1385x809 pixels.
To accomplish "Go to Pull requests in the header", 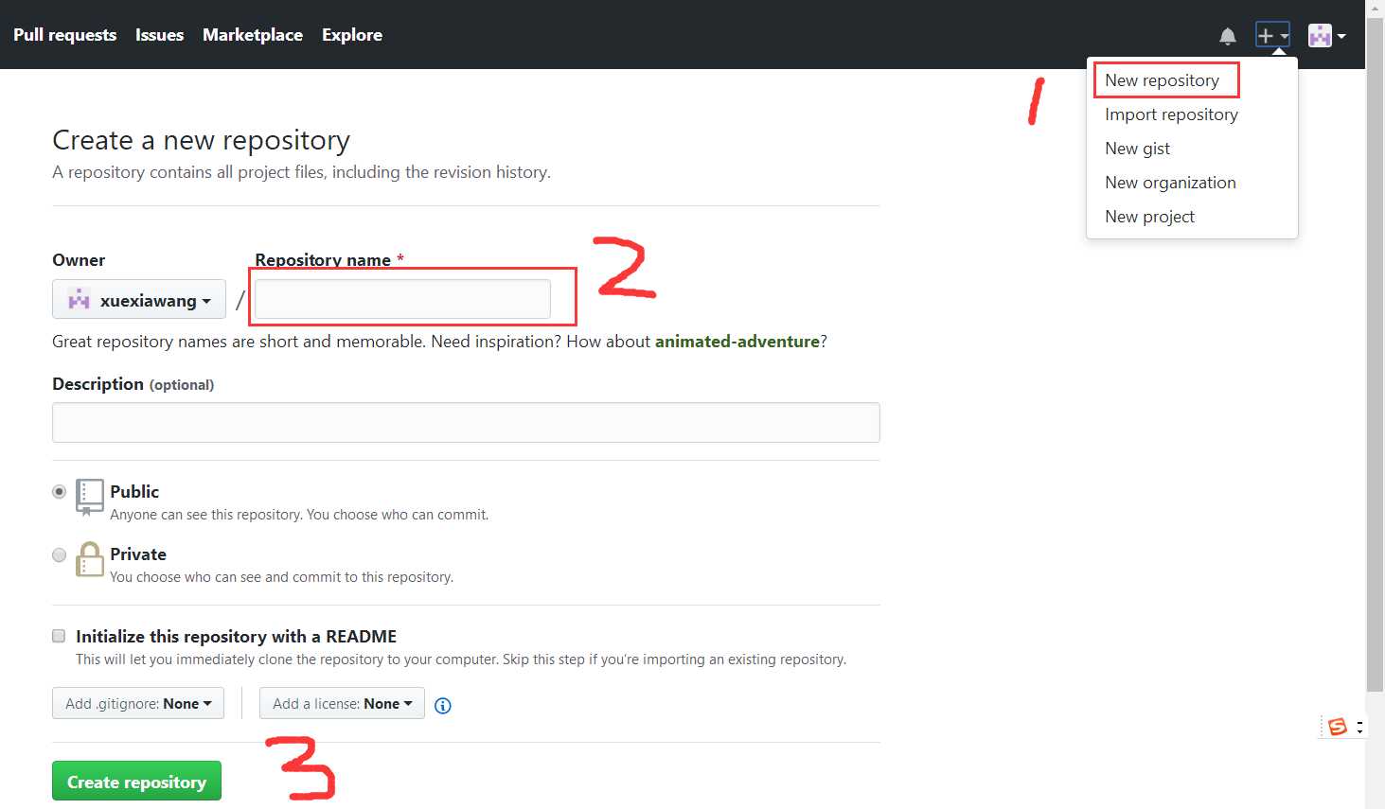I will coord(65,35).
